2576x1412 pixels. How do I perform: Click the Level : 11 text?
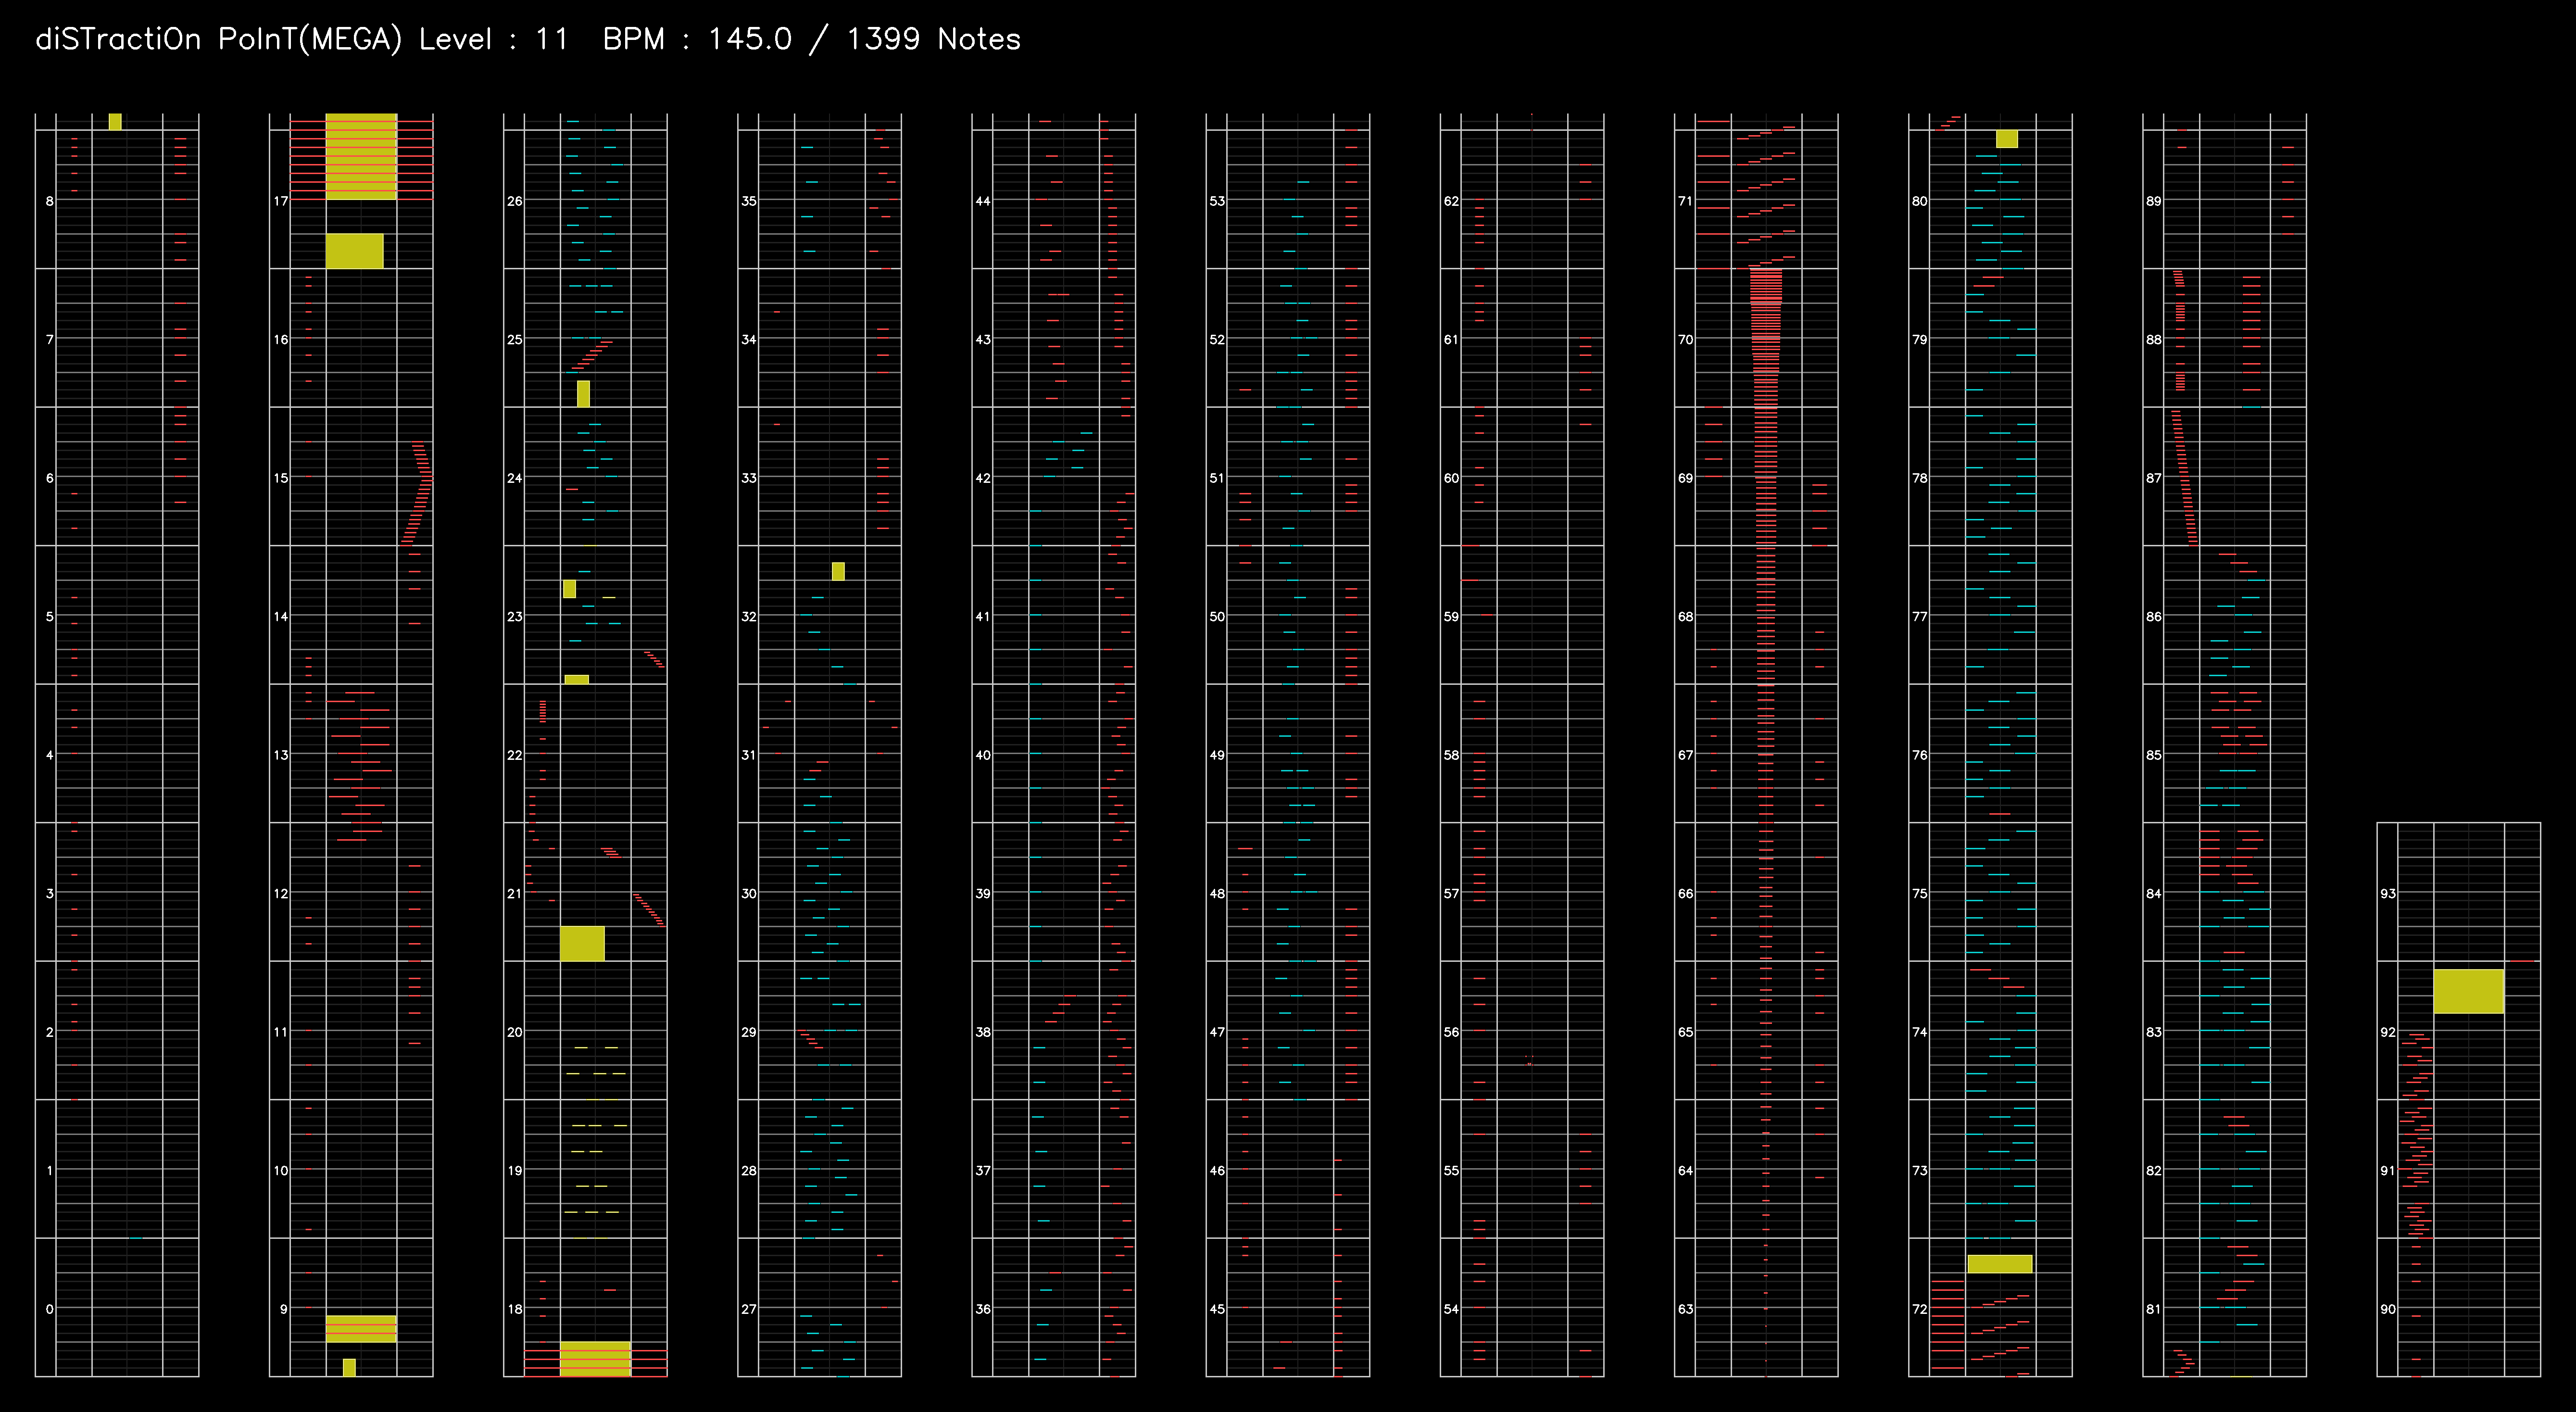coord(493,40)
